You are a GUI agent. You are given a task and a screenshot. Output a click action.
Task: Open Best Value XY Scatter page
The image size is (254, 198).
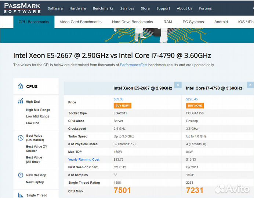point(37,148)
